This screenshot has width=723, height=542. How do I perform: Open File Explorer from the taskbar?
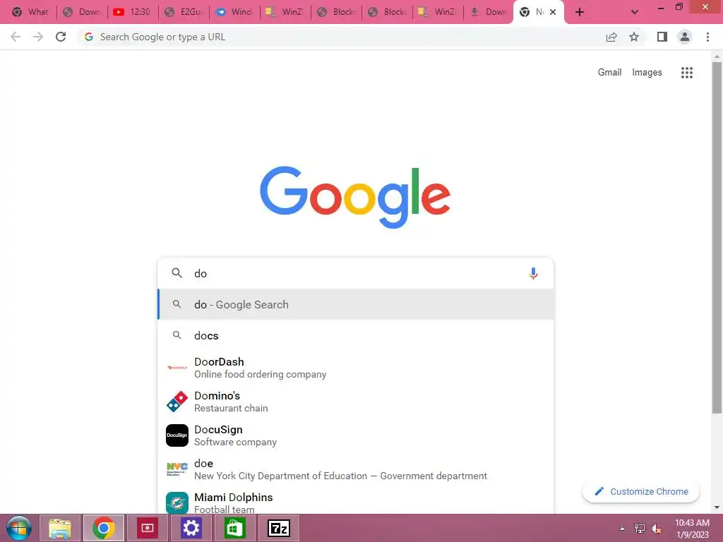coord(60,528)
